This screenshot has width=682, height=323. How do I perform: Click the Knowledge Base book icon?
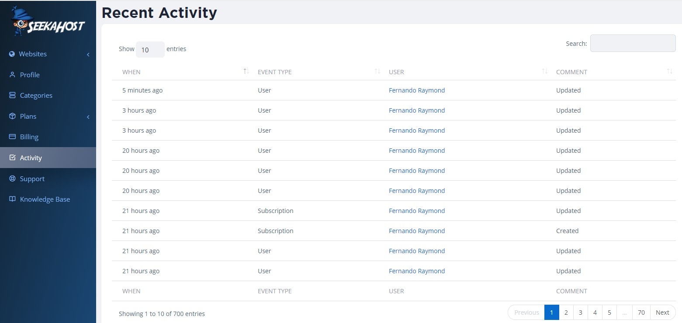click(12, 199)
